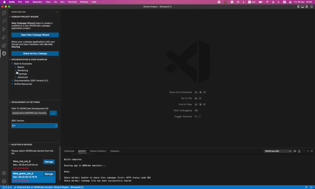This screenshot has height=189, width=315.
Task: Open the Search view in activity bar
Action: (x=4, y=21)
